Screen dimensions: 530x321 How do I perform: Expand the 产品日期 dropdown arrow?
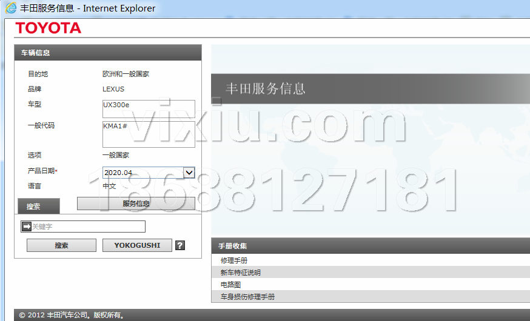point(189,173)
